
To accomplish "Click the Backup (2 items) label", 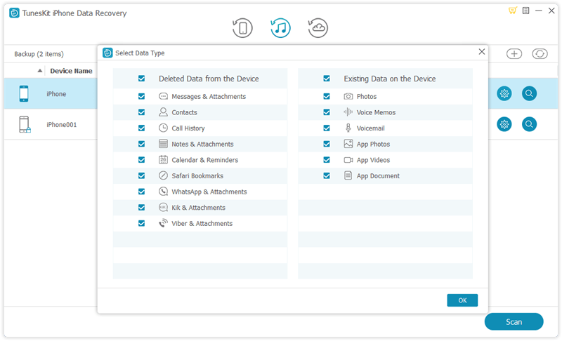I will 39,54.
